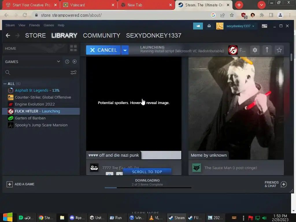The image size is (296, 222).
Task: Open game settings gear icon
Action: point(255,50)
